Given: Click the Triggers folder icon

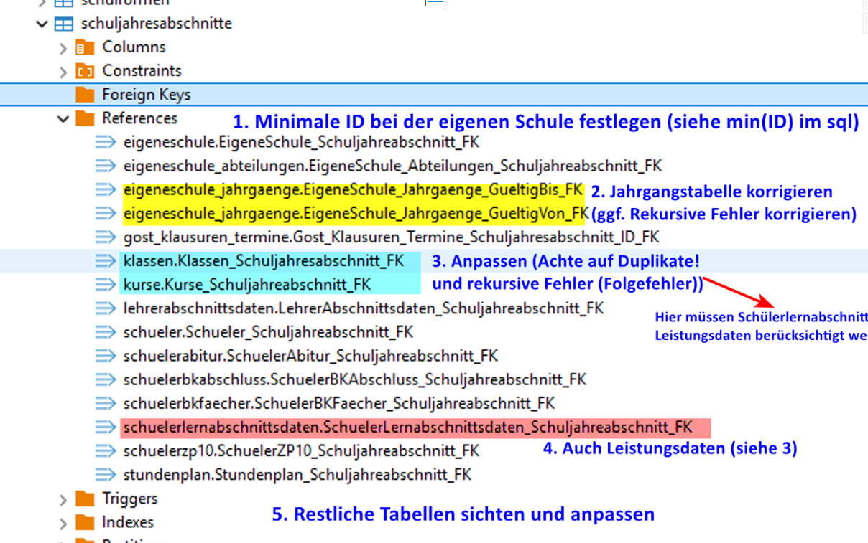Looking at the screenshot, I should coord(85,499).
